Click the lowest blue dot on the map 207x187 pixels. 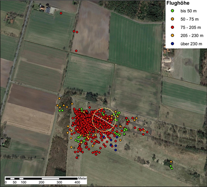[x=115, y=150]
